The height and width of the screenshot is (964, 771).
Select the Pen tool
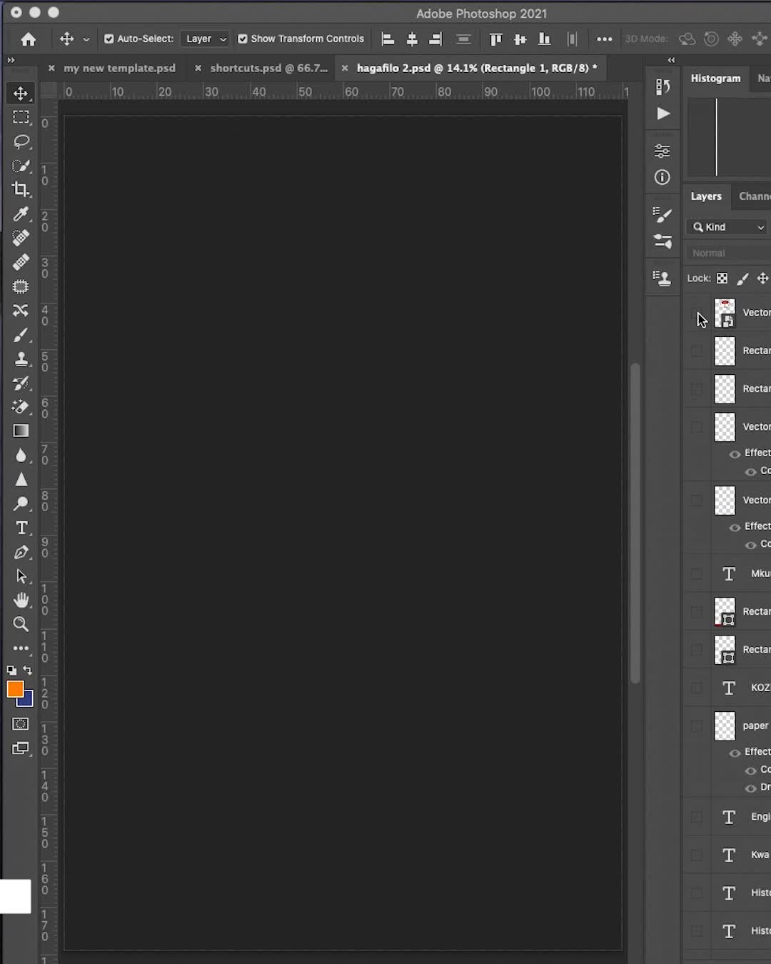21,552
